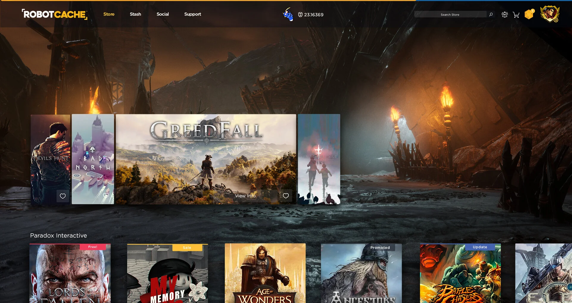Click the Free! badge on Lords of the Fallen

pyautogui.click(x=92, y=247)
